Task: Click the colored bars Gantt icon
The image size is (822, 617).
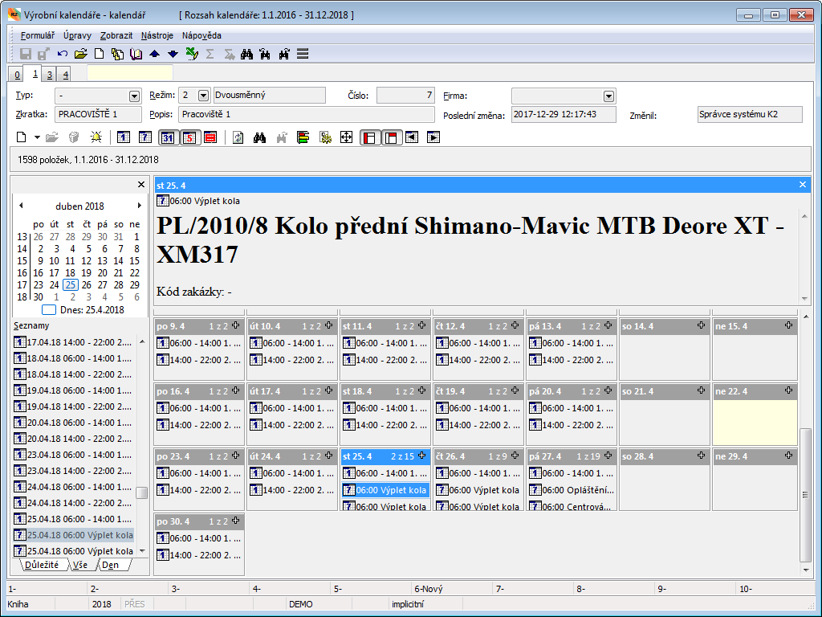Action: click(x=303, y=137)
